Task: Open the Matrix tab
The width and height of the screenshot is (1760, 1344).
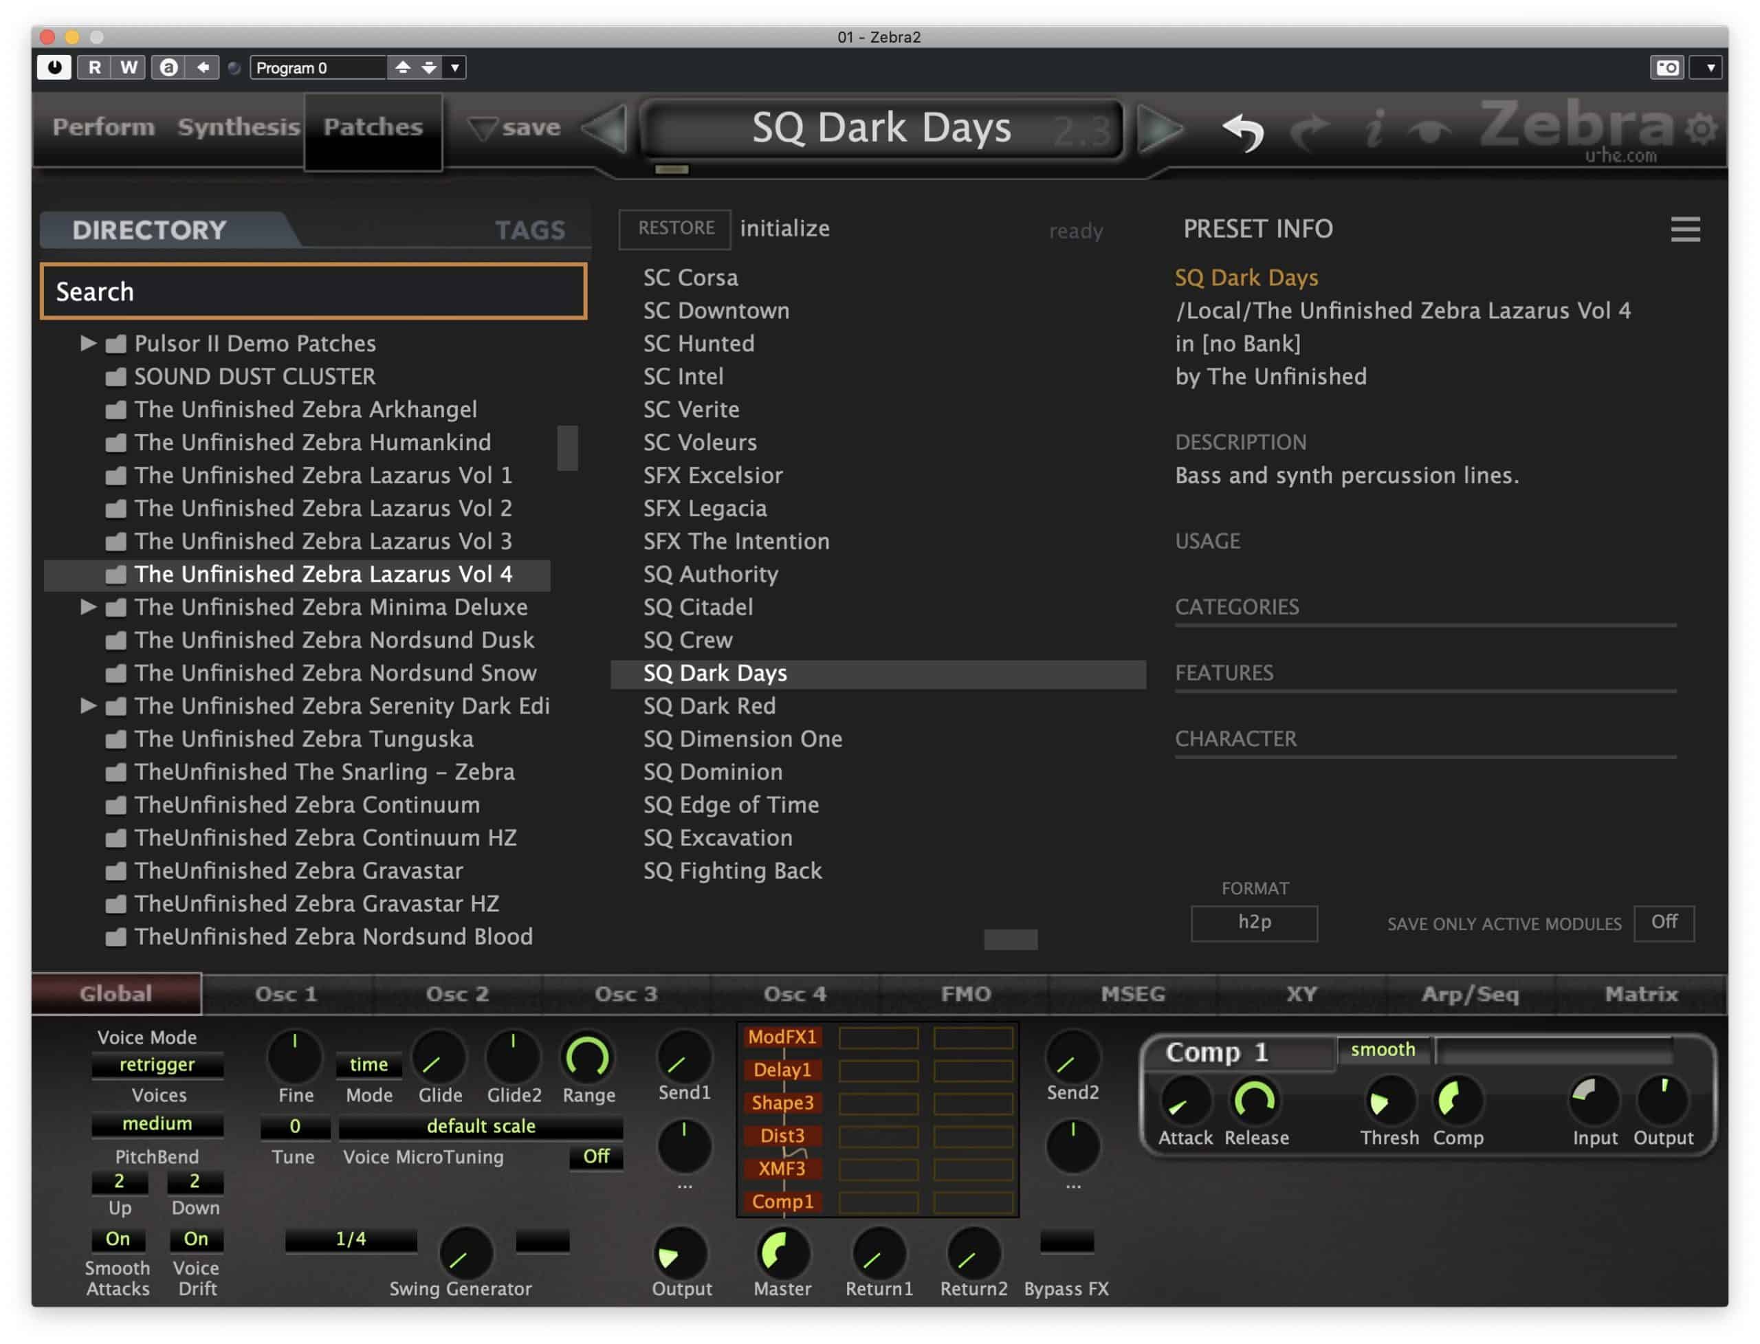Action: 1641,994
